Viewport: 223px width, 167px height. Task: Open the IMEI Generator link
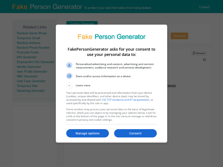(x=27, y=76)
